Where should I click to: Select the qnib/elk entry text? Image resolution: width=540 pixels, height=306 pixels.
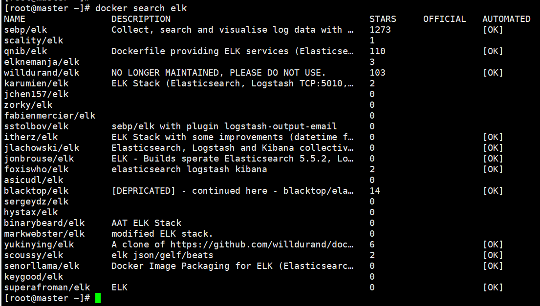(25, 51)
